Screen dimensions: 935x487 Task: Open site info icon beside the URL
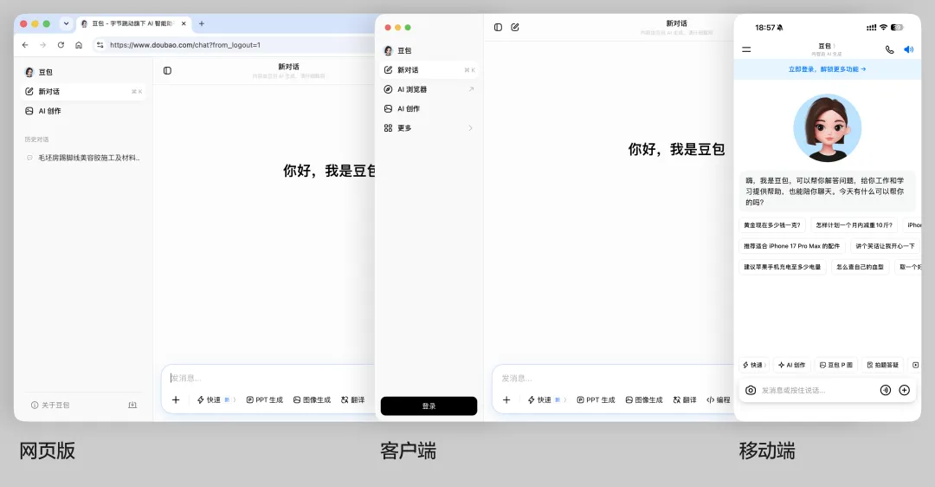(100, 45)
